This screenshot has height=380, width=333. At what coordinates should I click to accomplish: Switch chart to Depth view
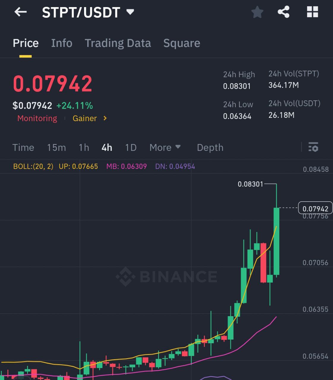(x=210, y=148)
